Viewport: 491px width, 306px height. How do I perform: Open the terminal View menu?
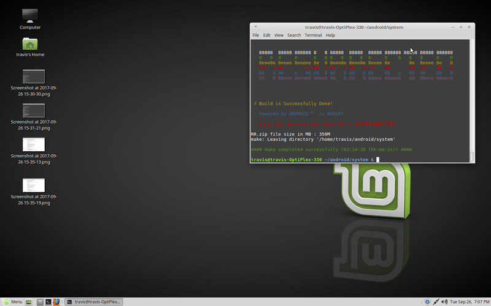pyautogui.click(x=279, y=35)
